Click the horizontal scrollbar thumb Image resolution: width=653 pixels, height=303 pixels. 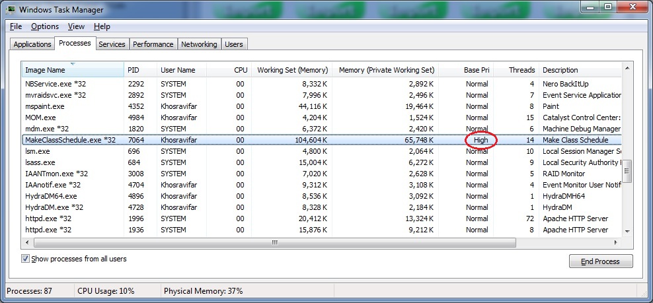pos(274,242)
